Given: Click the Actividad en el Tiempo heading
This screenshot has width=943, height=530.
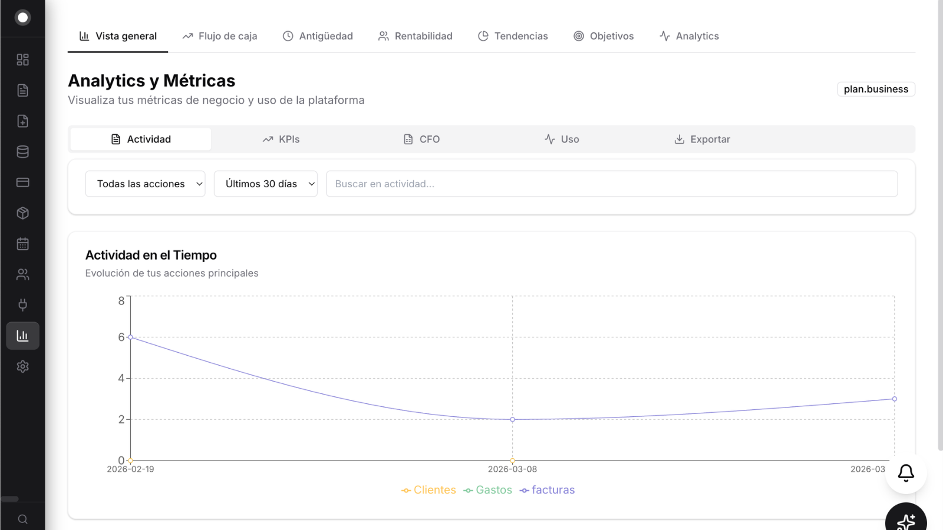Looking at the screenshot, I should pyautogui.click(x=151, y=255).
